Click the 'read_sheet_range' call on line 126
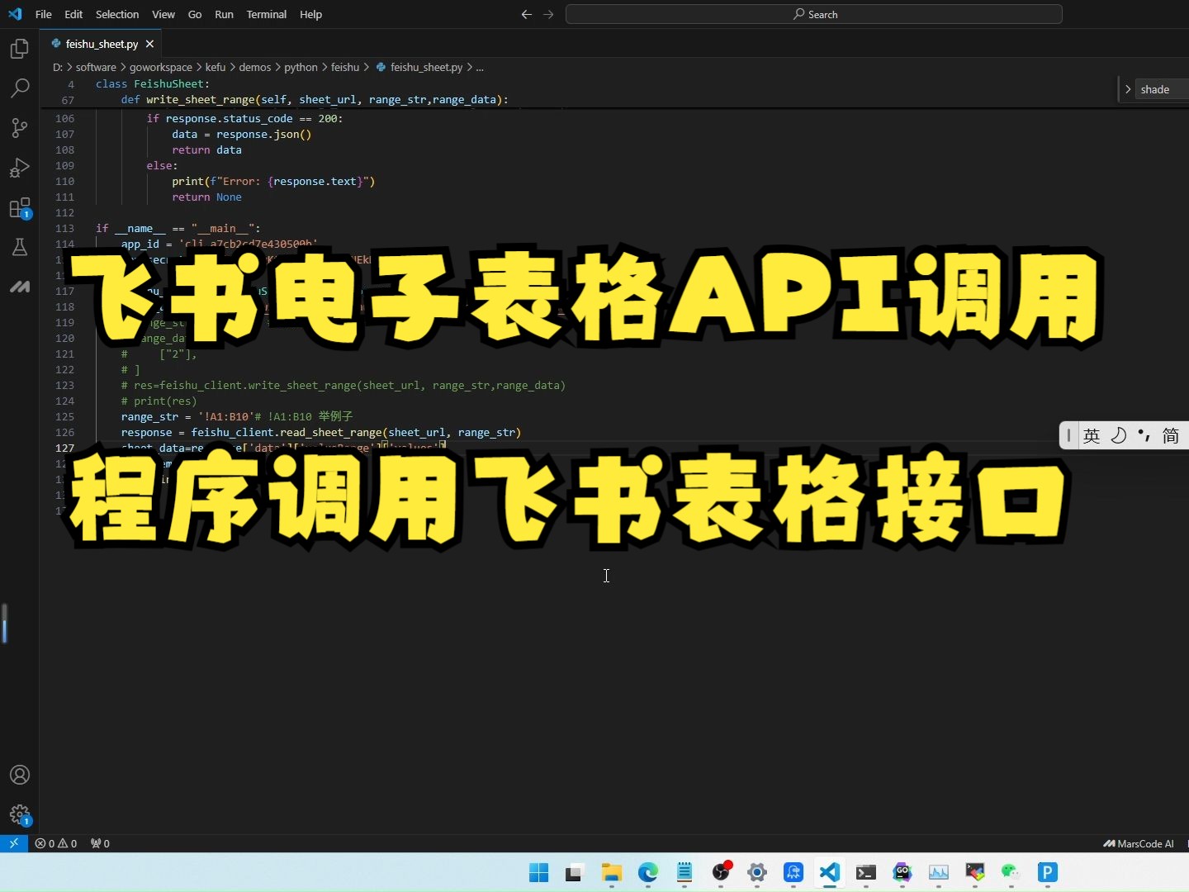The height and width of the screenshot is (892, 1189). 331,432
